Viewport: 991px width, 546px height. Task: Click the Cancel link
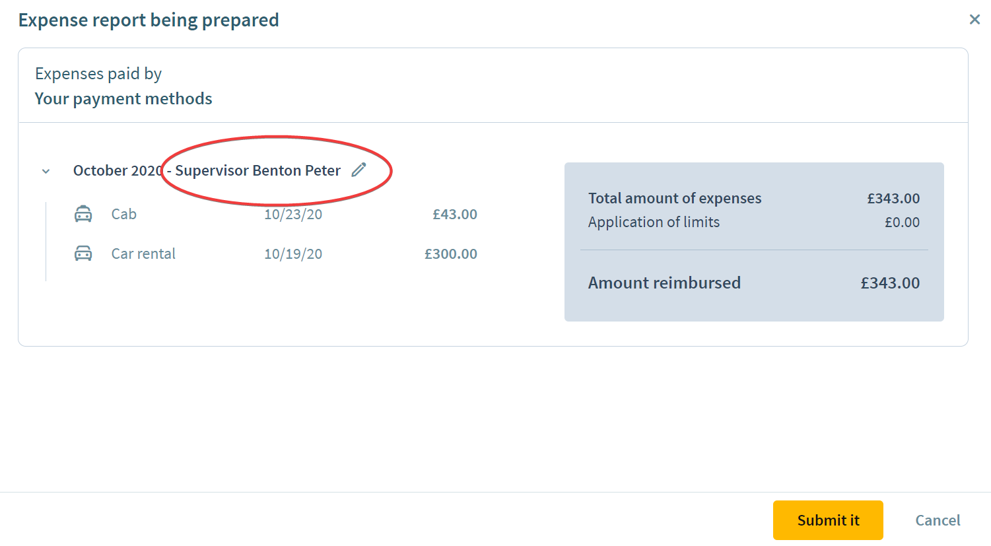click(938, 520)
